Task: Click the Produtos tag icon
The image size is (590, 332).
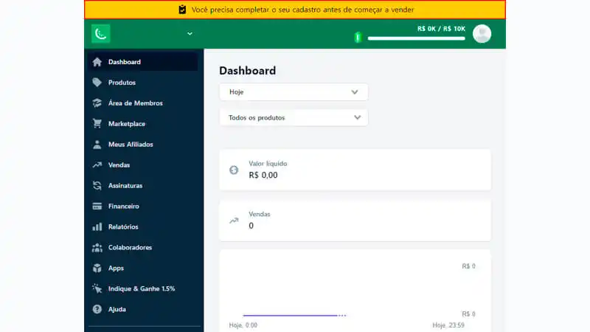Action: click(97, 83)
